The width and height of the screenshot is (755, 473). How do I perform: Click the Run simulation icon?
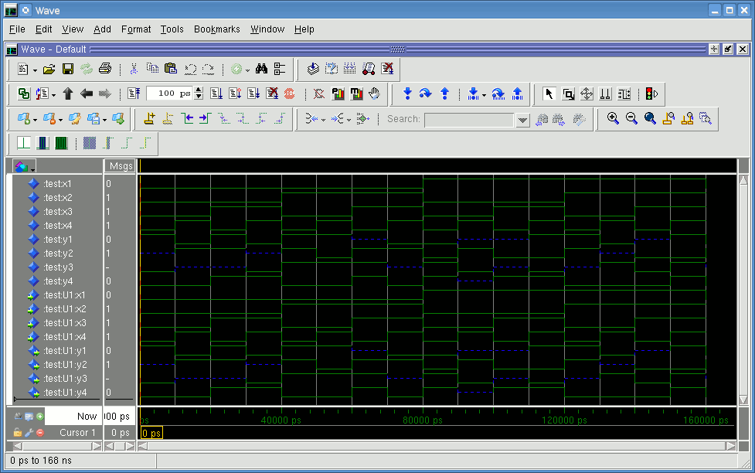(216, 94)
